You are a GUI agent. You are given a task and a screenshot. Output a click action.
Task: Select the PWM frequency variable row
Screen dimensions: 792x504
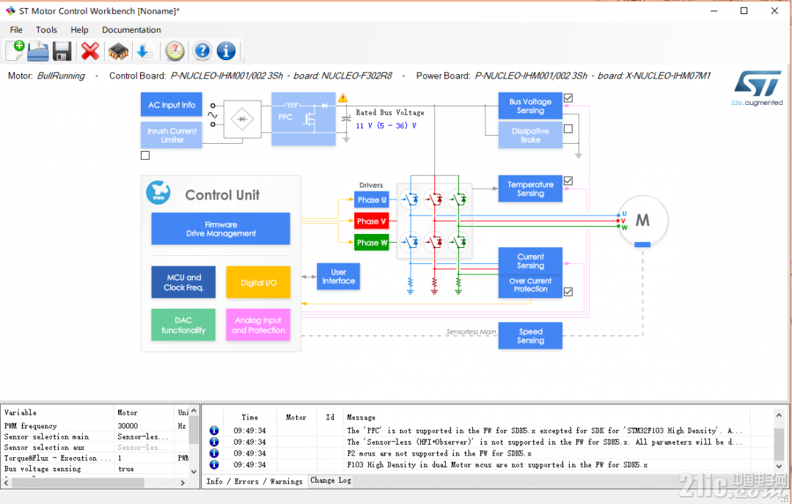click(95, 426)
